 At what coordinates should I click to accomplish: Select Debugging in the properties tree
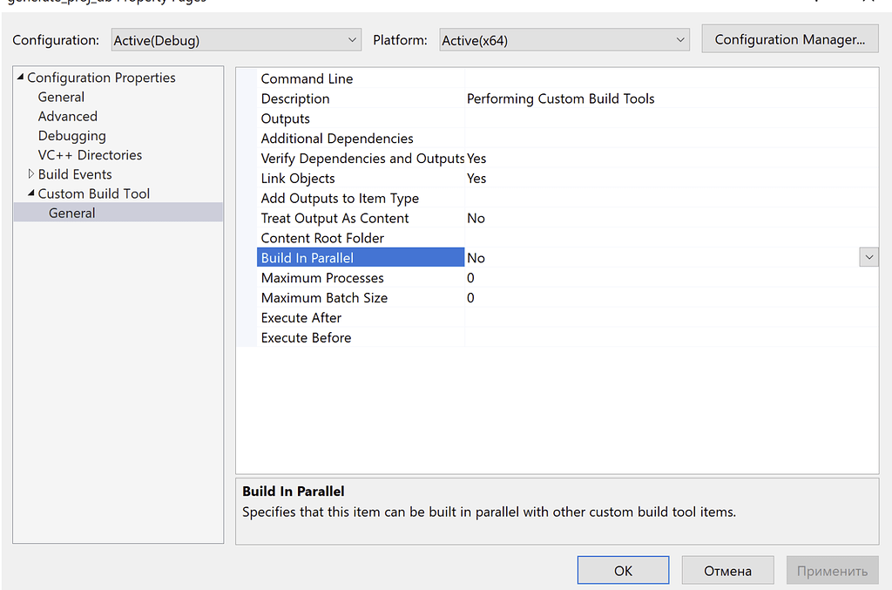(x=71, y=135)
